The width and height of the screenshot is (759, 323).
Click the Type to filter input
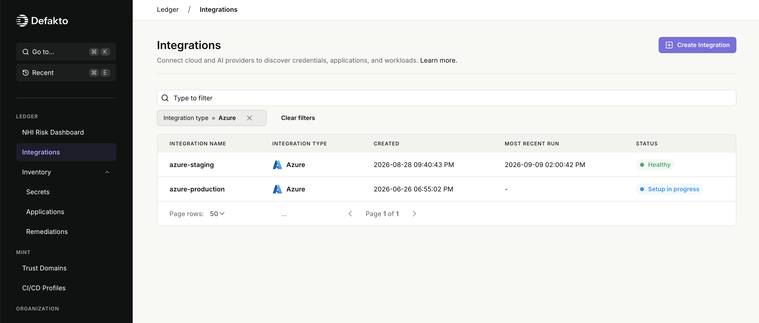pos(446,98)
